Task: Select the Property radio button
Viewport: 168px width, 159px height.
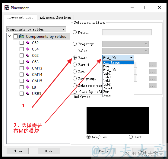Action: pos(75,44)
